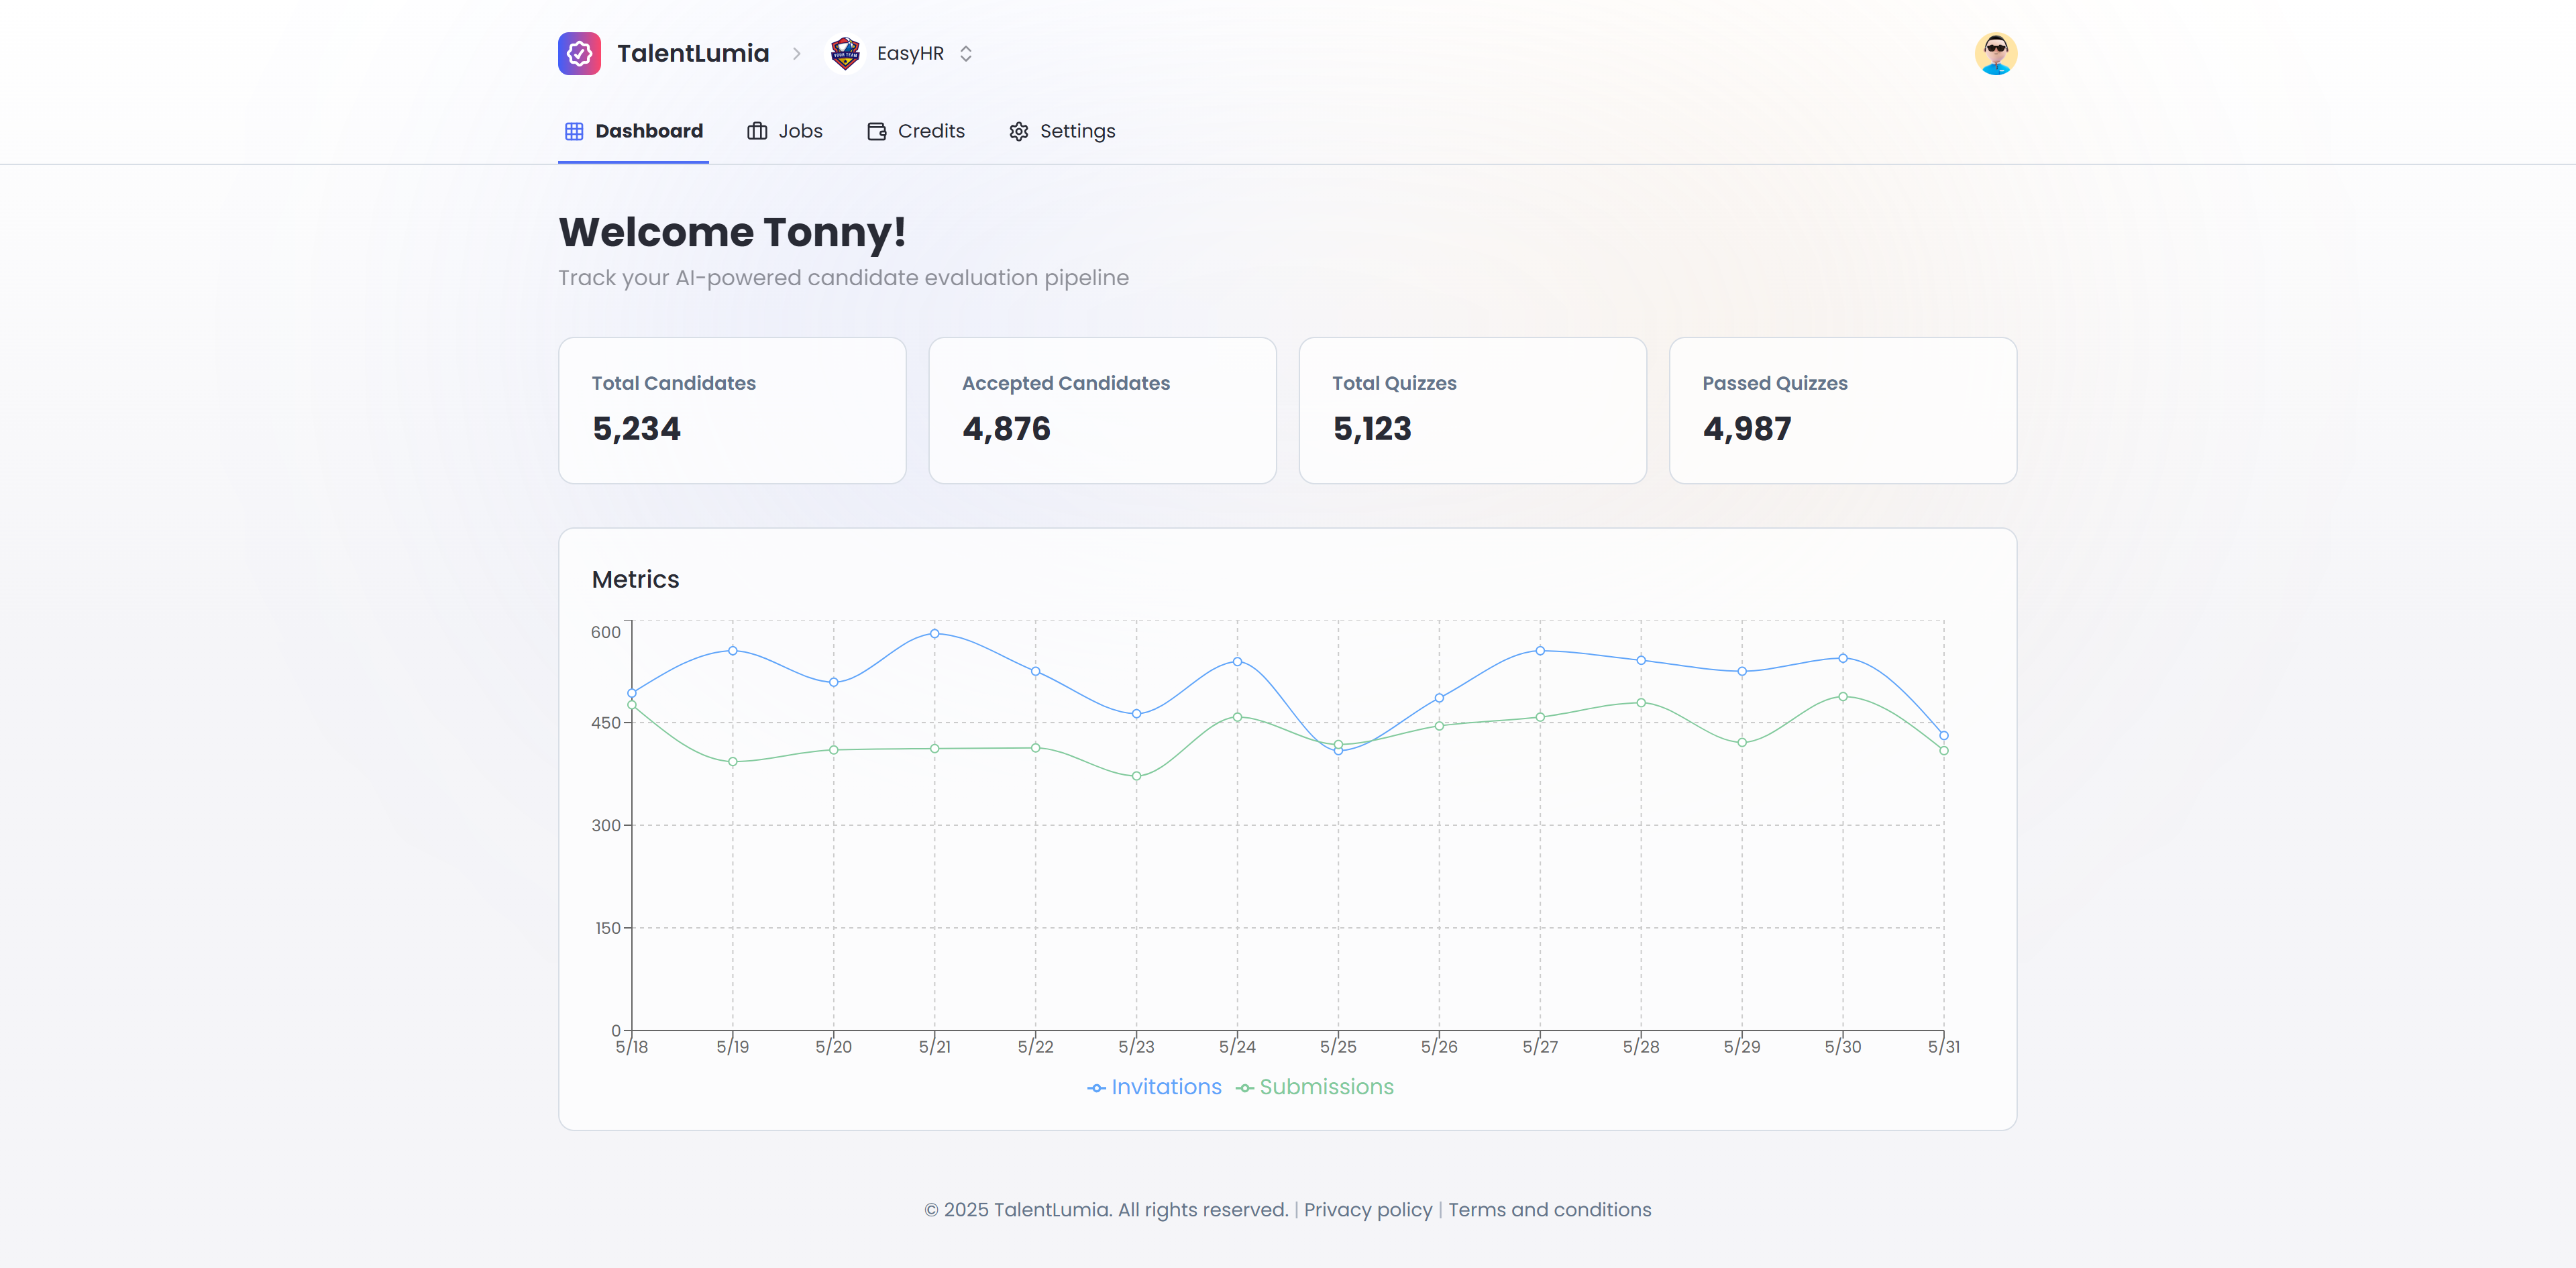
Task: Click the Invitations data point at 5/30
Action: point(1843,658)
